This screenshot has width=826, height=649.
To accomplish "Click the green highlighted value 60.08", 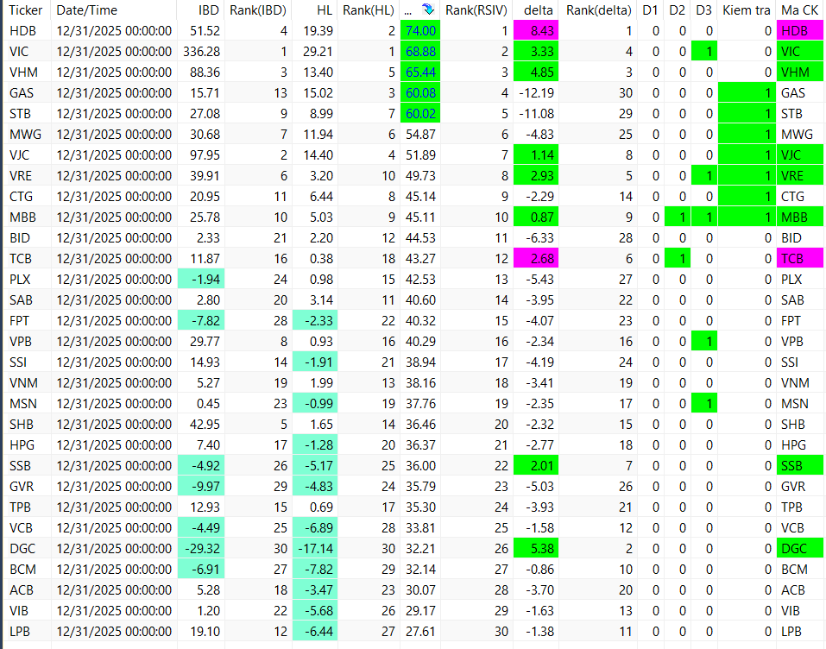I will (420, 93).
